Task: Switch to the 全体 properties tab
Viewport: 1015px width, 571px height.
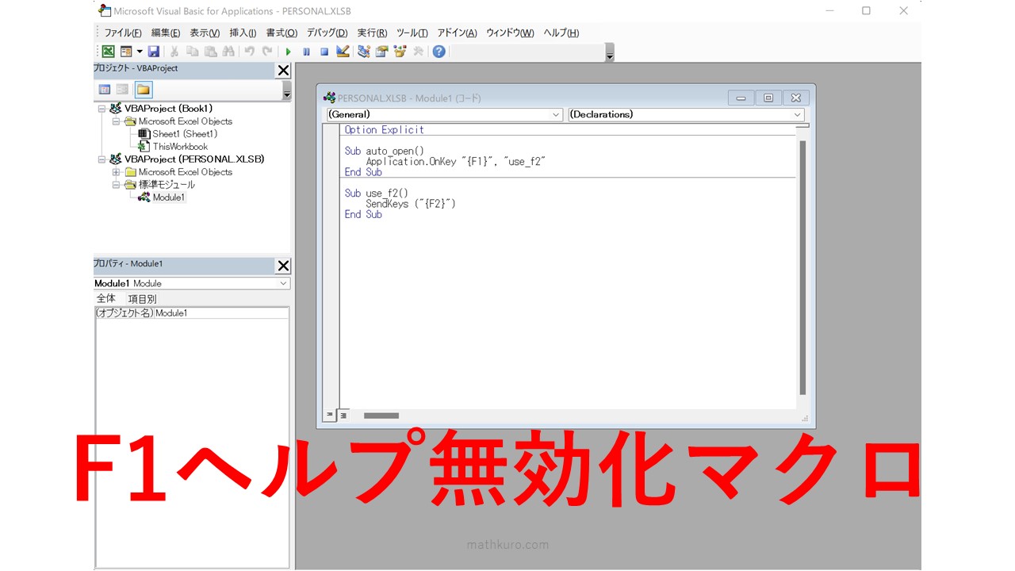Action: click(106, 299)
